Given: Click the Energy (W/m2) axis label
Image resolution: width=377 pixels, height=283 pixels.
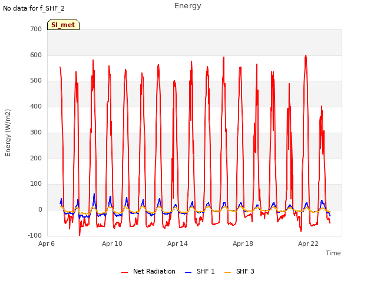Looking at the screenshot, I should 8,133.
